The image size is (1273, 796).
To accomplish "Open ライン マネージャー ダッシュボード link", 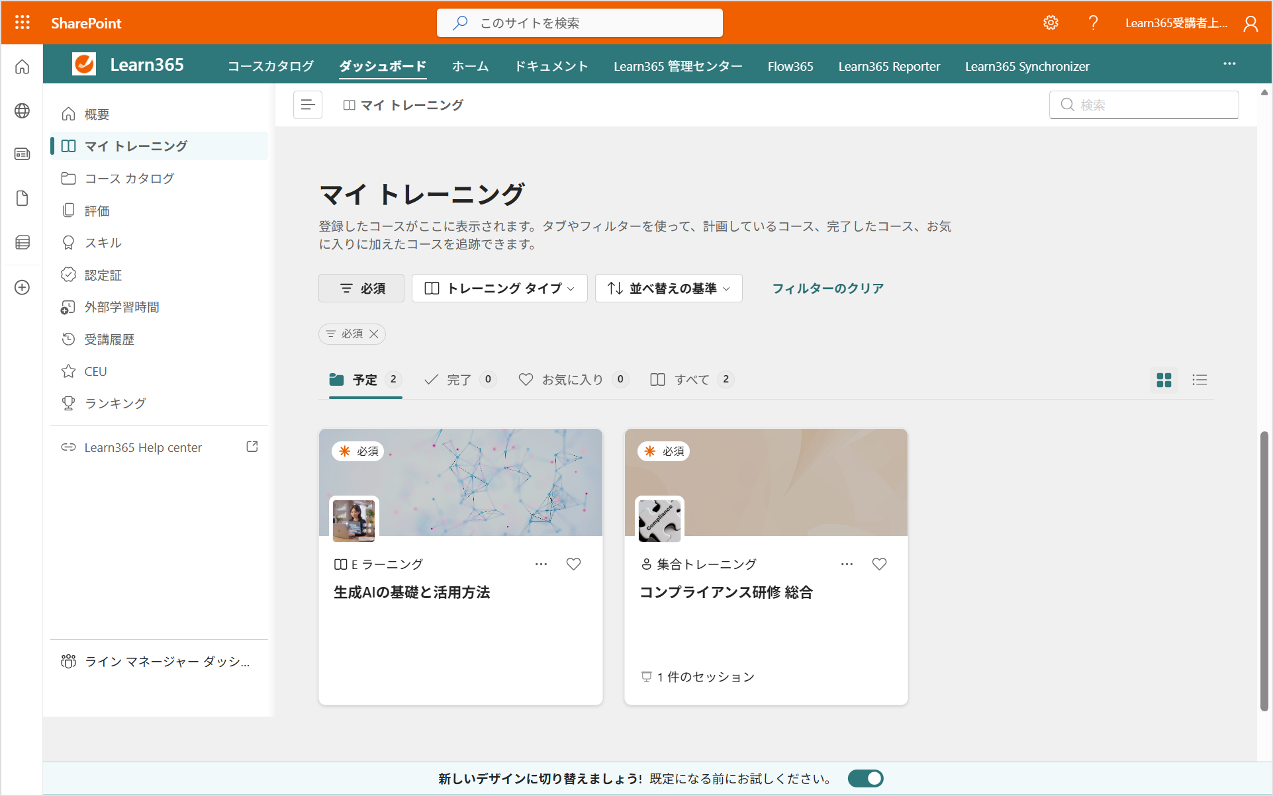I will 159,662.
